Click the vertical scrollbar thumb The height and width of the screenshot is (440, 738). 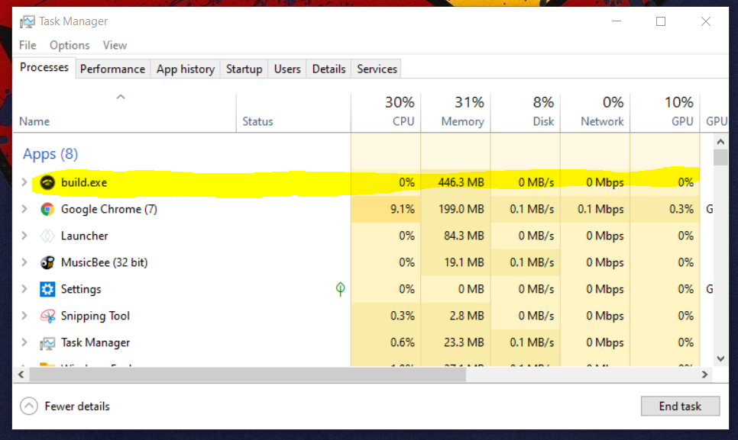coord(720,157)
